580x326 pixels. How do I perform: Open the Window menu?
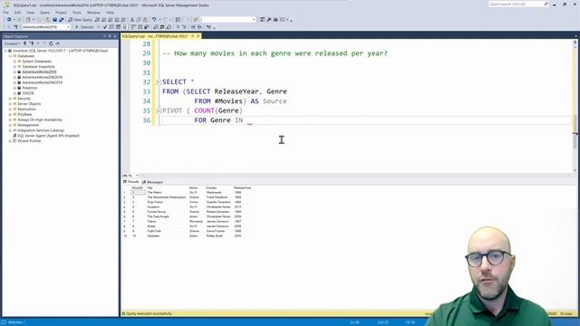[x=93, y=13]
